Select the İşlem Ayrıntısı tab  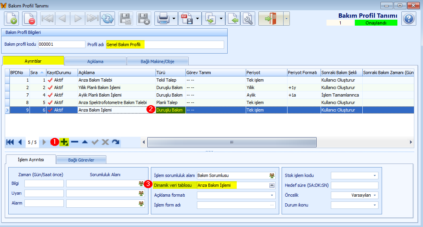coord(31,160)
